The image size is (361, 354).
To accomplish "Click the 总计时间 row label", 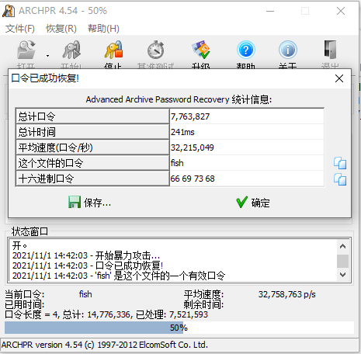I will click(92, 132).
